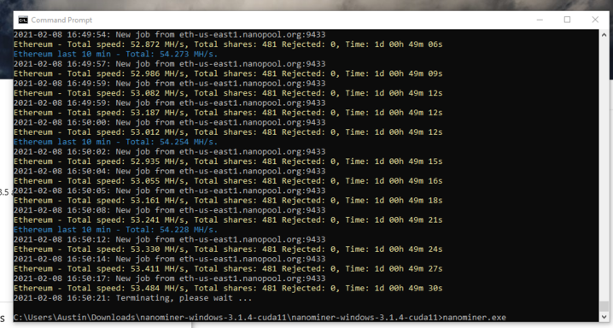Maximize the Command Prompt window
Screen dimensions: 613x328
click(x=567, y=20)
